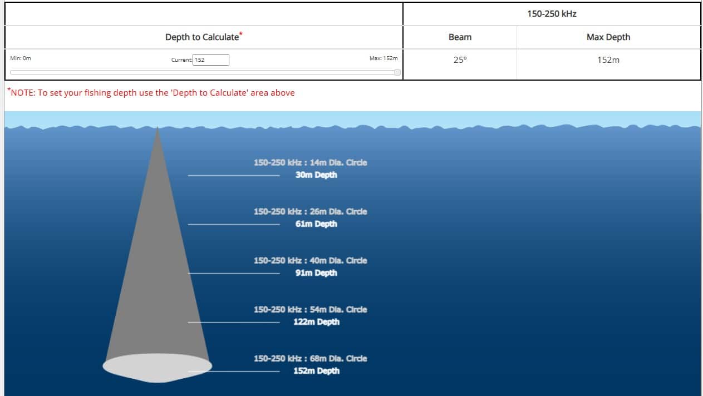Click the red NOTE fishing depth text
The image size is (703, 396).
(151, 93)
